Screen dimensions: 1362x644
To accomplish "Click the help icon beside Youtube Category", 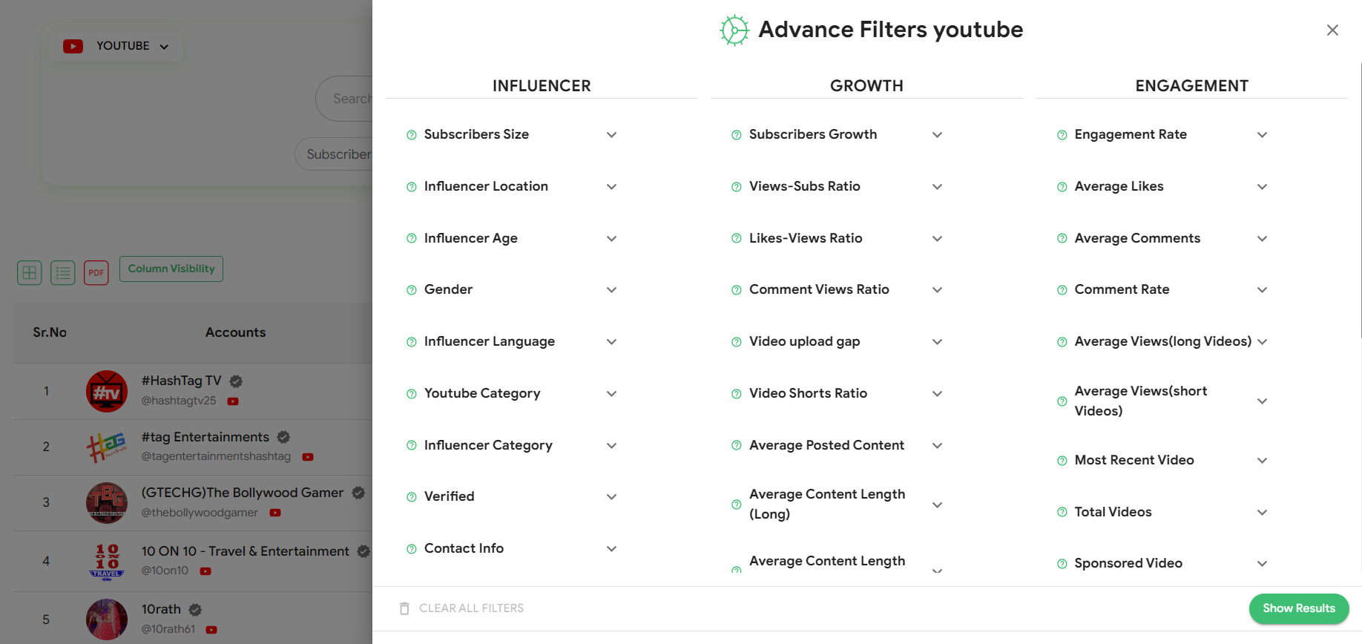I will point(411,394).
